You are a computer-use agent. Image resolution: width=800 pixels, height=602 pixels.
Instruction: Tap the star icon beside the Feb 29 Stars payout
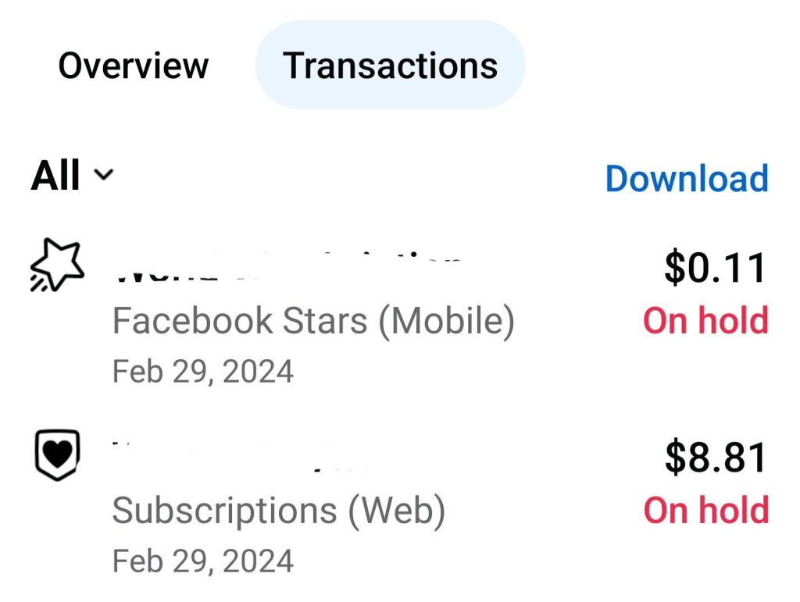pos(56,264)
